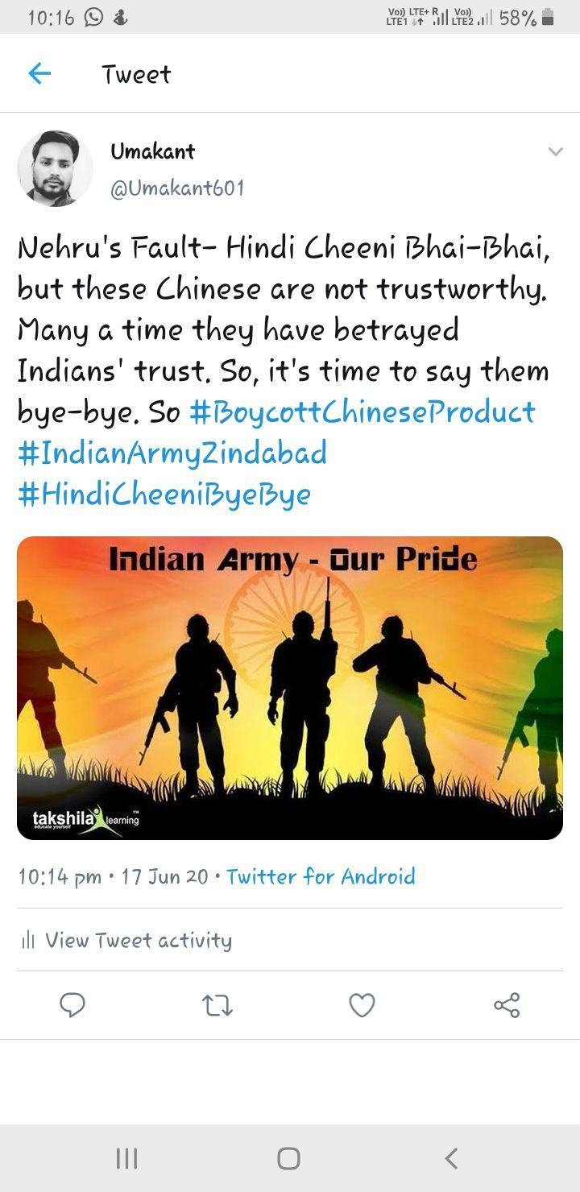Image resolution: width=580 pixels, height=1192 pixels.
Task: Tap the retweet icon
Action: pos(217,1005)
